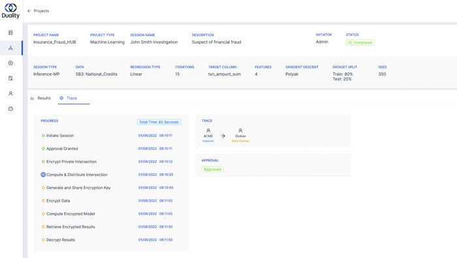Open the report search sidebar icon
Screen dimensions: 457x258
tap(10, 78)
